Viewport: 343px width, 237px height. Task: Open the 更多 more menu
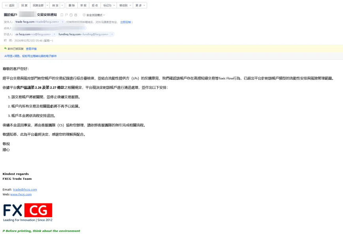(x=140, y=5)
